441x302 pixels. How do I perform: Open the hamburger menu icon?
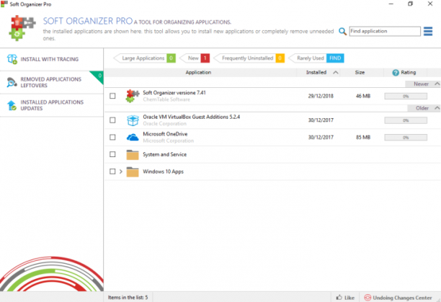(428, 31)
